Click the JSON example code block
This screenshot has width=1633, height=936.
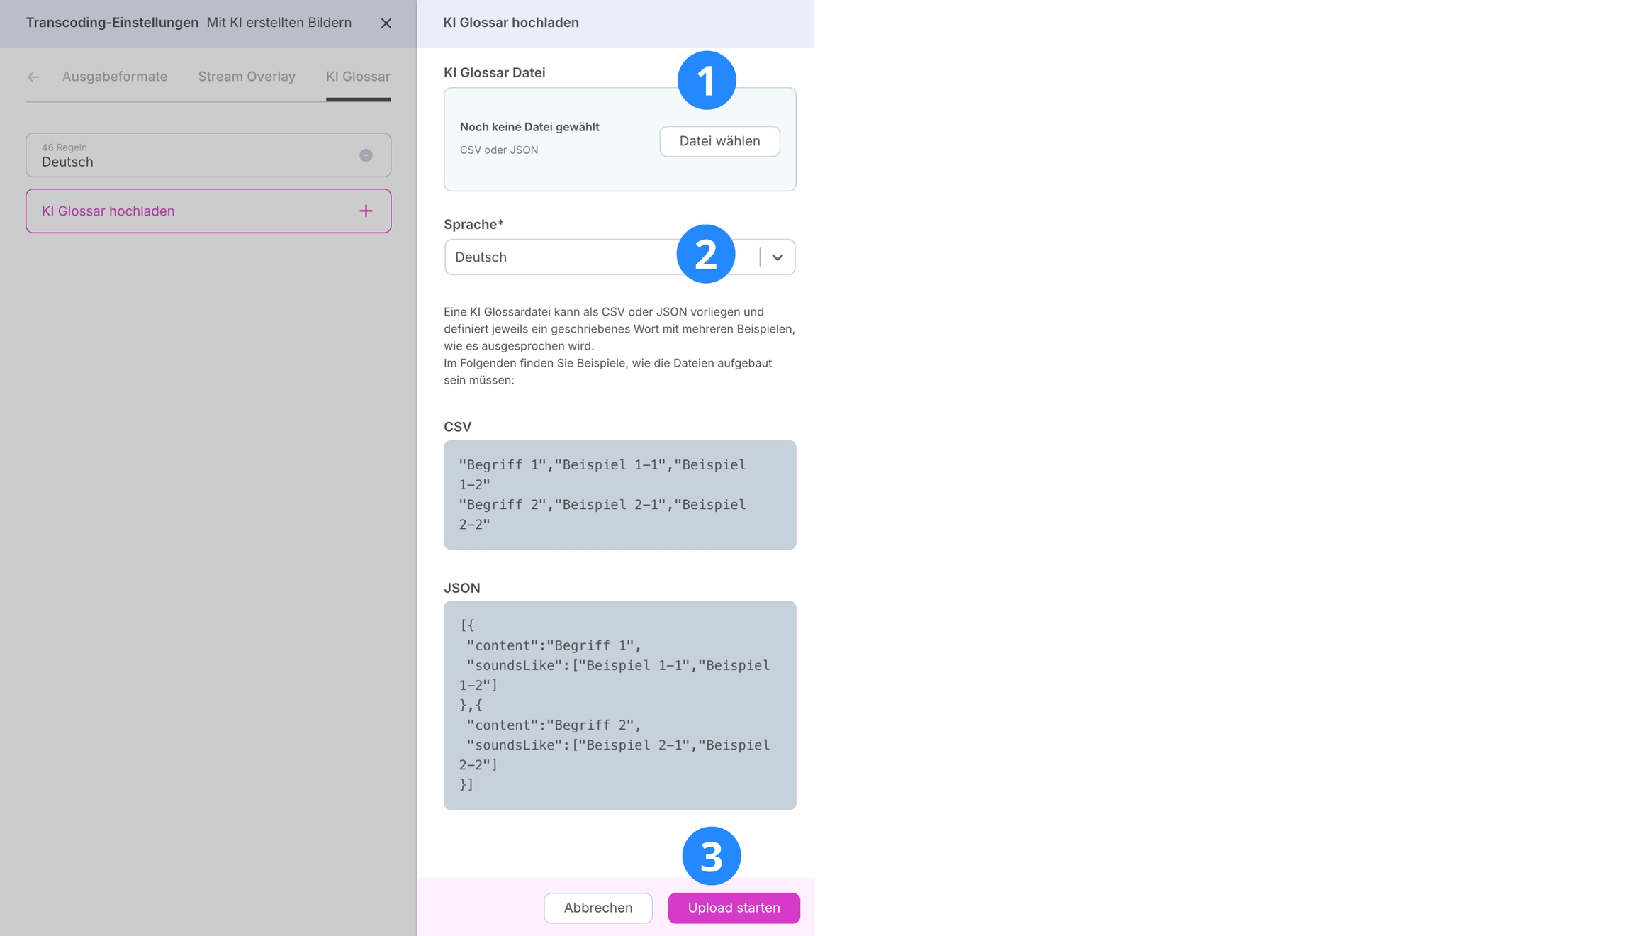[x=619, y=705]
